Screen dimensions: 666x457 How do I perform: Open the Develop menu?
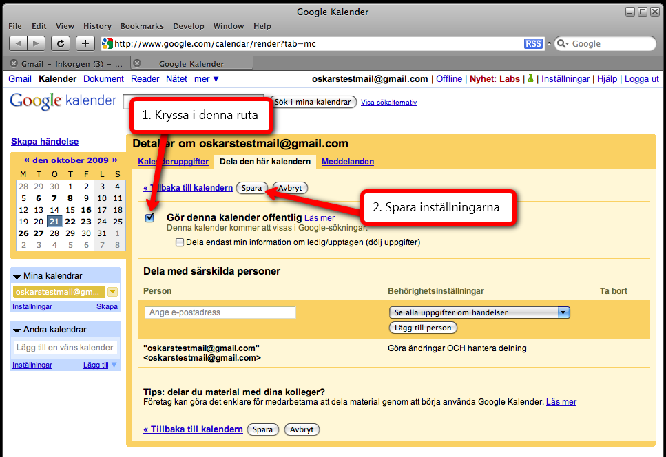189,26
